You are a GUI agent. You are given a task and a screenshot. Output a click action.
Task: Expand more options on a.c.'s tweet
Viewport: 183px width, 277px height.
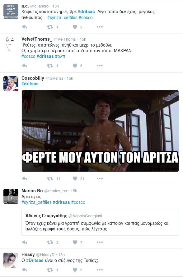[99, 27]
